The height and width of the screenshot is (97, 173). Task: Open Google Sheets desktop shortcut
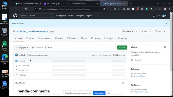pyautogui.click(x=5, y=46)
